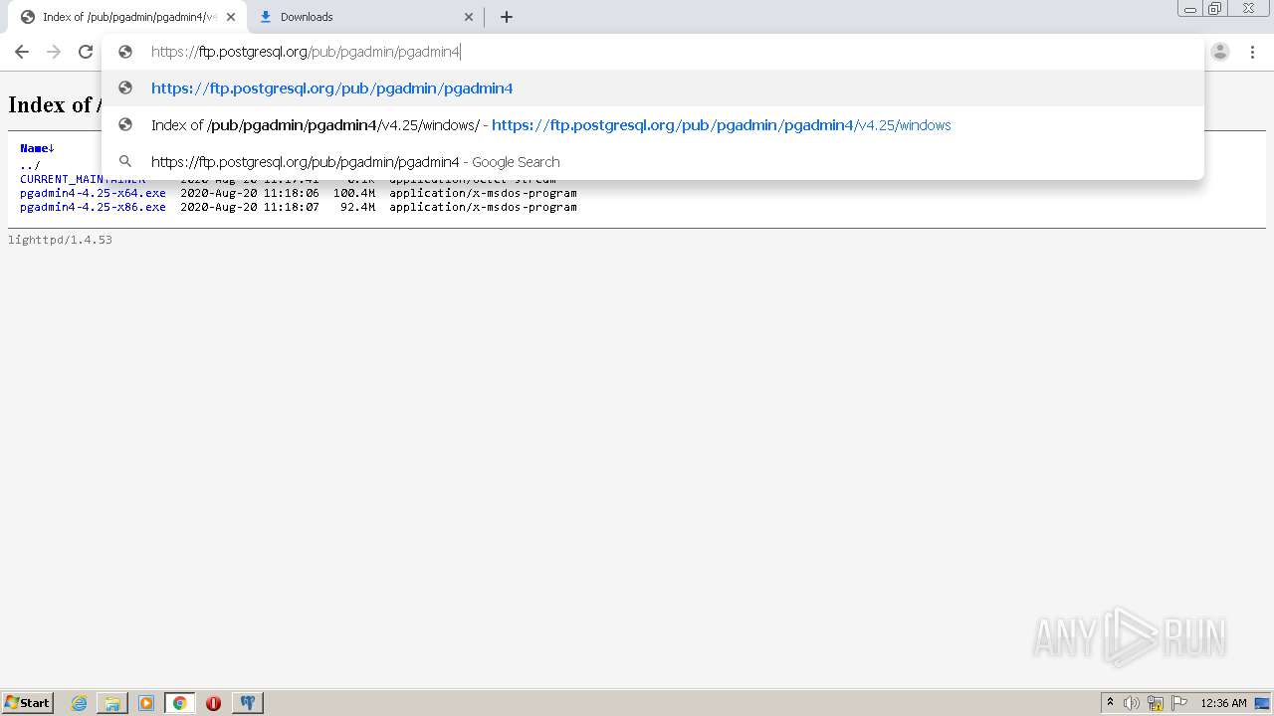This screenshot has height=716, width=1274.
Task: Open the parent directory ../ link
Action: 30,165
